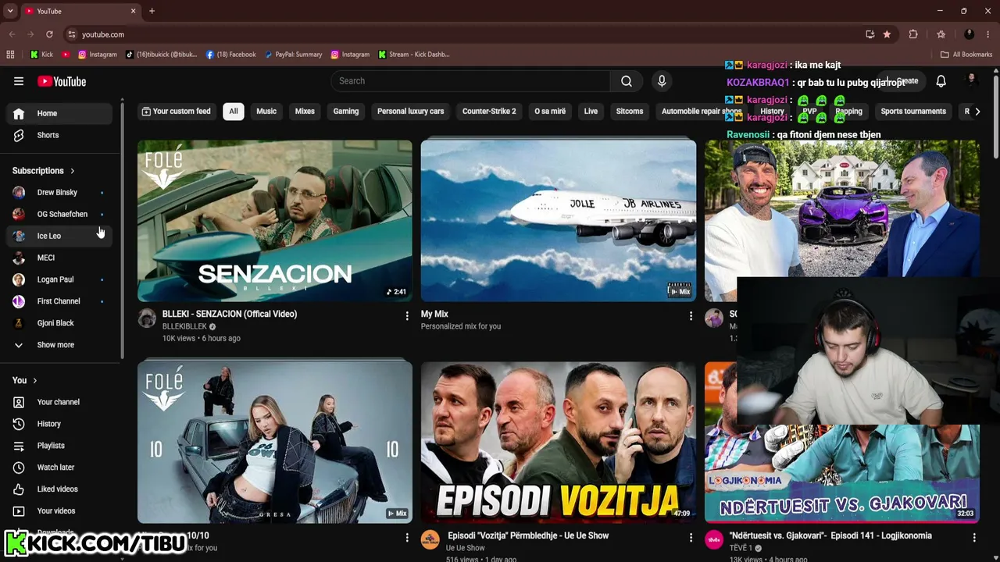Open the Chrome tab search dropdown
Screen dimensions: 1000x562
coord(10,11)
